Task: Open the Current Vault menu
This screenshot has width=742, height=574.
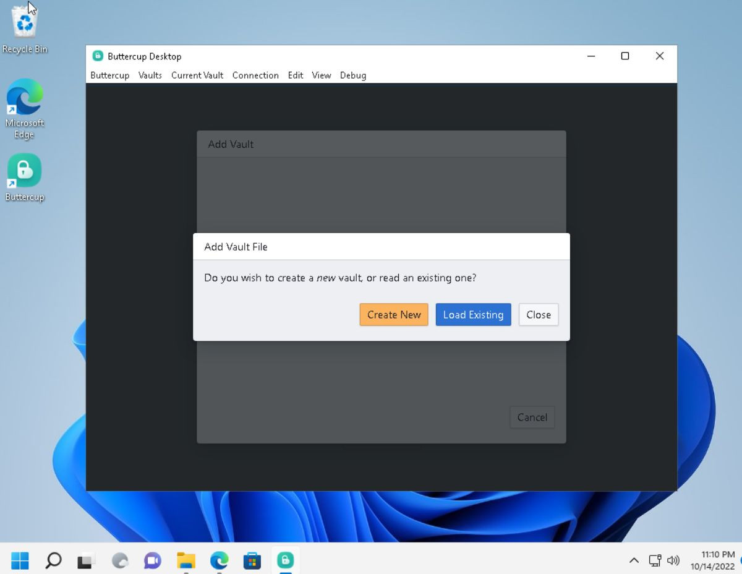Action: click(x=197, y=75)
